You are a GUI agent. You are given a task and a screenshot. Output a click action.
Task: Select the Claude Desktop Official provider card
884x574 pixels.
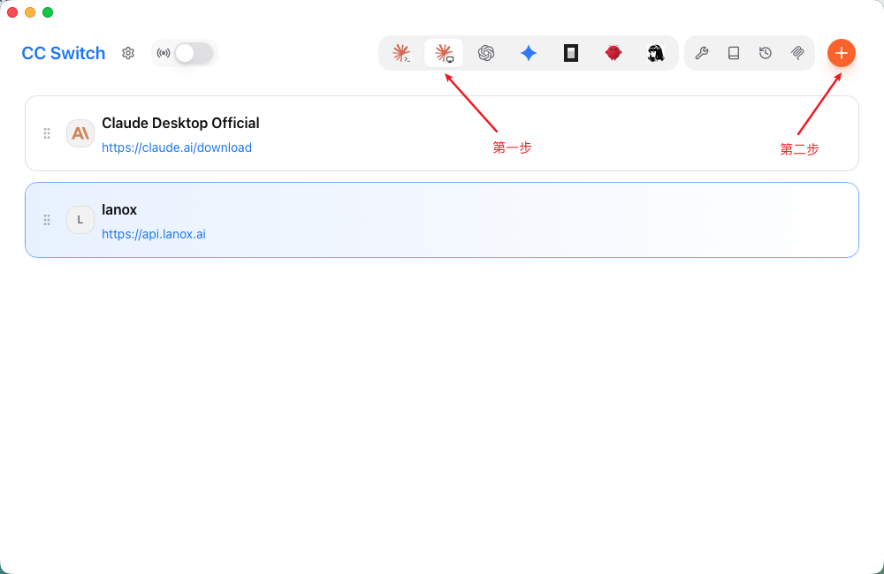[442, 133]
